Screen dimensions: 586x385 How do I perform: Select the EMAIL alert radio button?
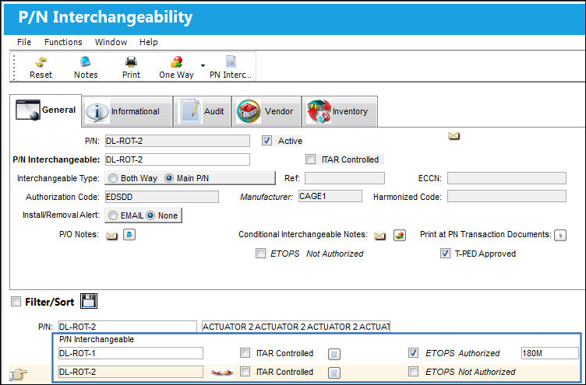113,215
